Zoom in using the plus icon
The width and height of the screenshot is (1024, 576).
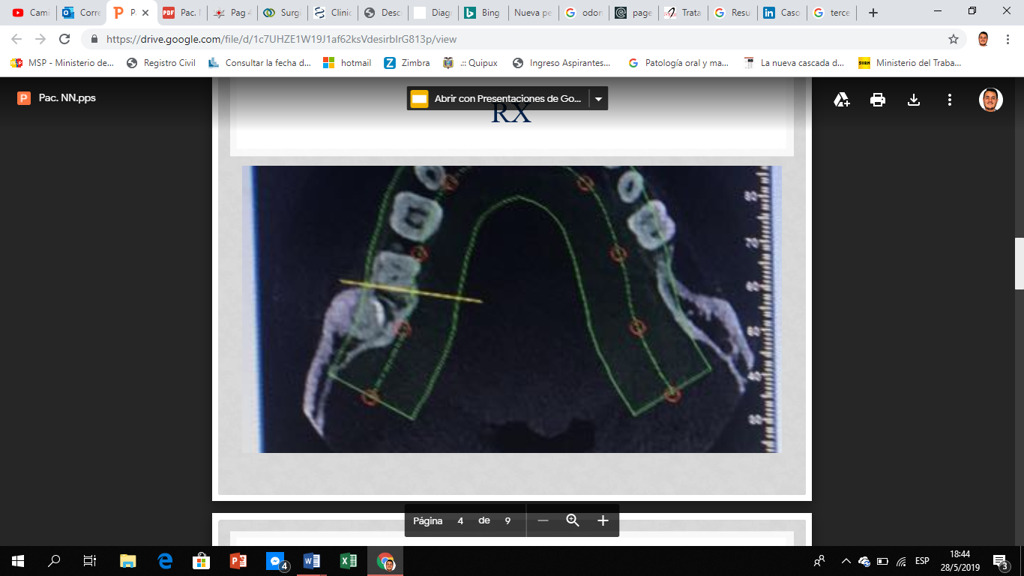coord(603,520)
